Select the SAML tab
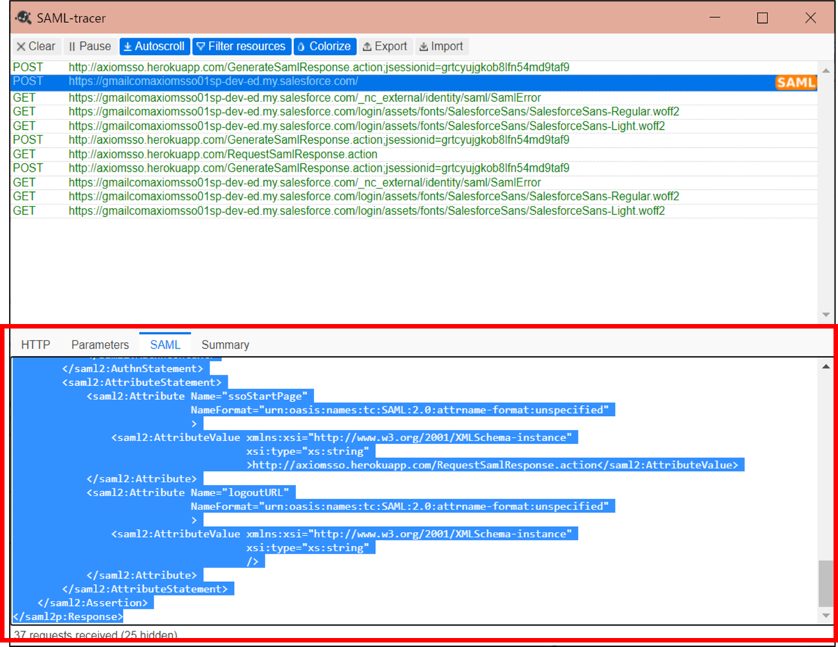Image resolution: width=838 pixels, height=647 pixels. (166, 345)
